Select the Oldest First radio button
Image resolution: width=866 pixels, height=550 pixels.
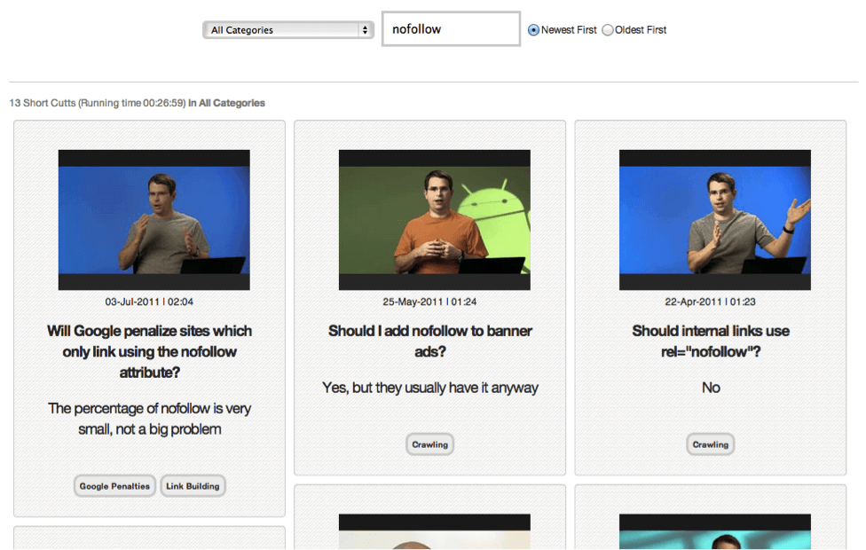pos(608,30)
